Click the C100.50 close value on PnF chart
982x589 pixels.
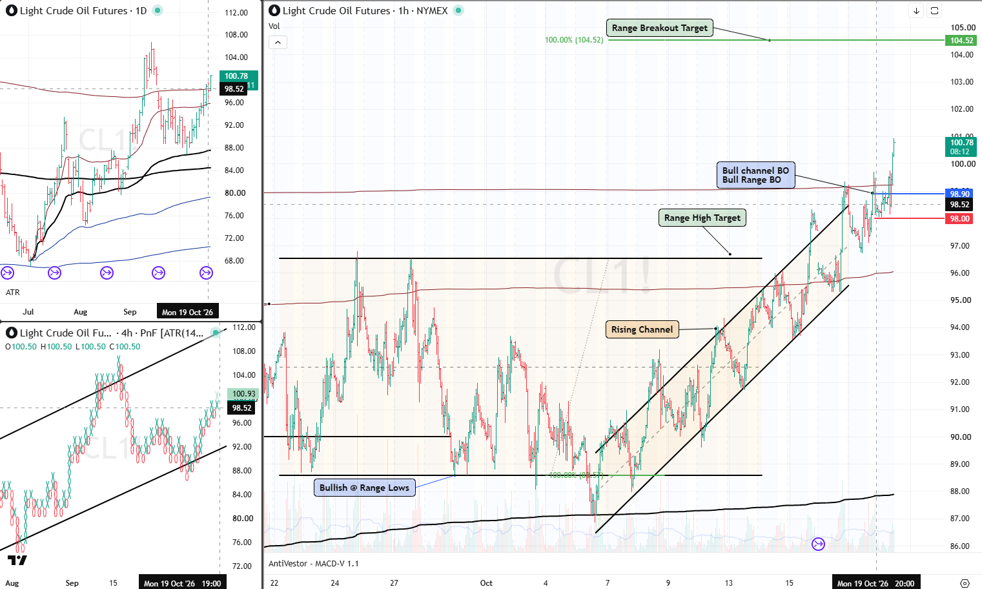pos(125,347)
